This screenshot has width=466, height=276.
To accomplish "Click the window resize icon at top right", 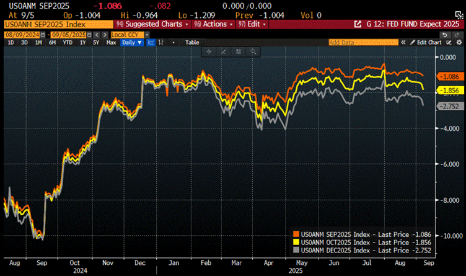I will (459, 15).
